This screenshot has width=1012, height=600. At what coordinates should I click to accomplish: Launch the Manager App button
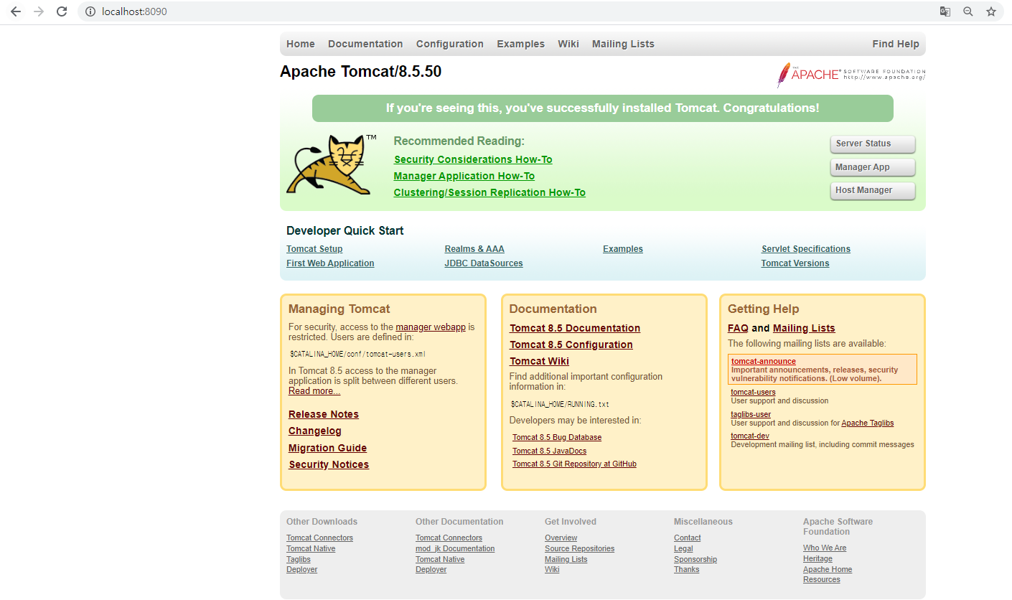pyautogui.click(x=873, y=167)
